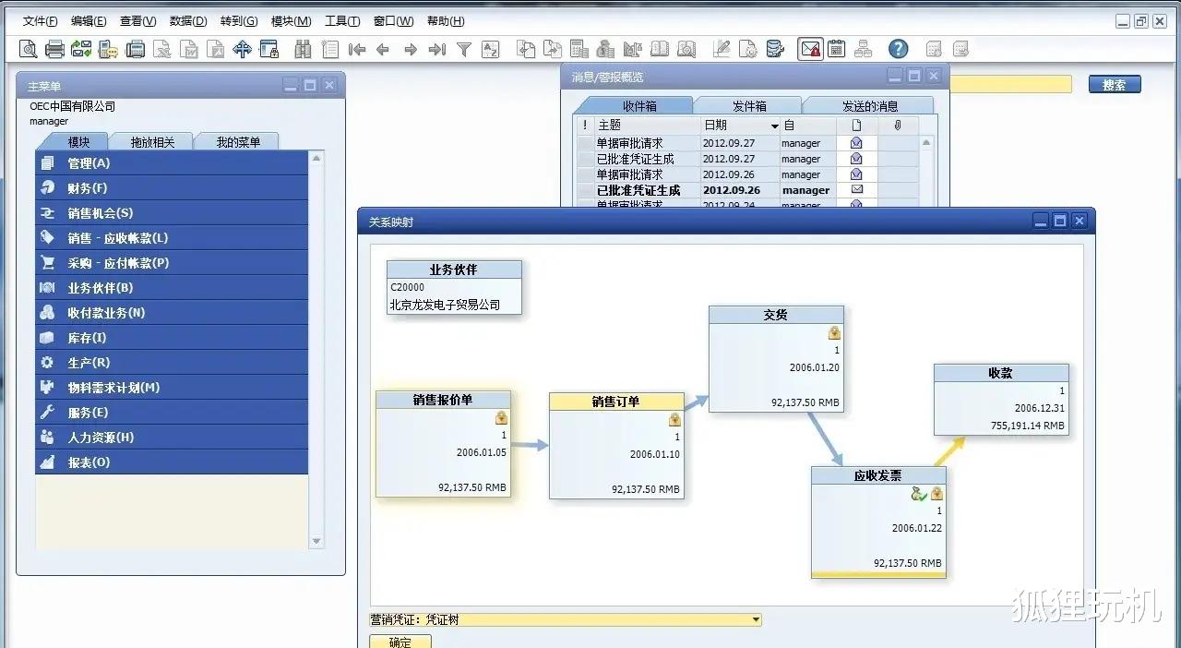Open the Calendar toolbar icon
The height and width of the screenshot is (648, 1181).
coord(837,49)
